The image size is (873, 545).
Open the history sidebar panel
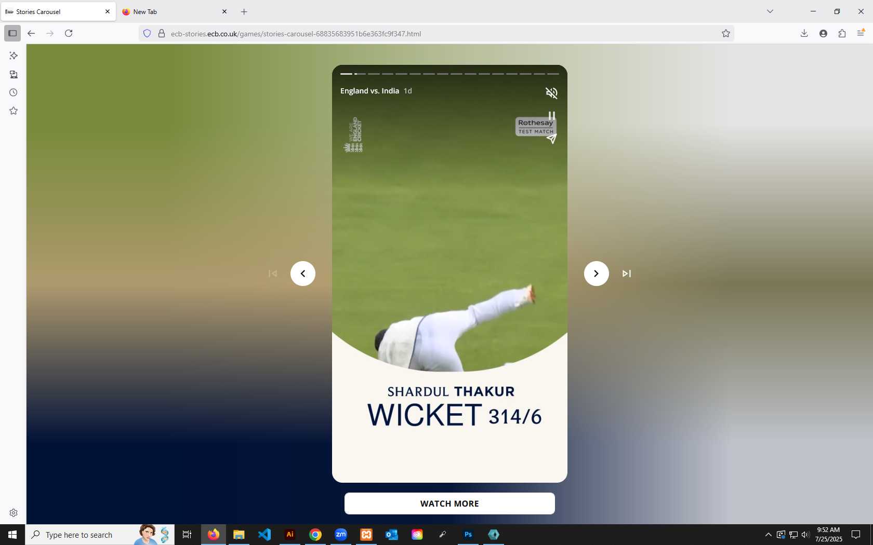(14, 92)
